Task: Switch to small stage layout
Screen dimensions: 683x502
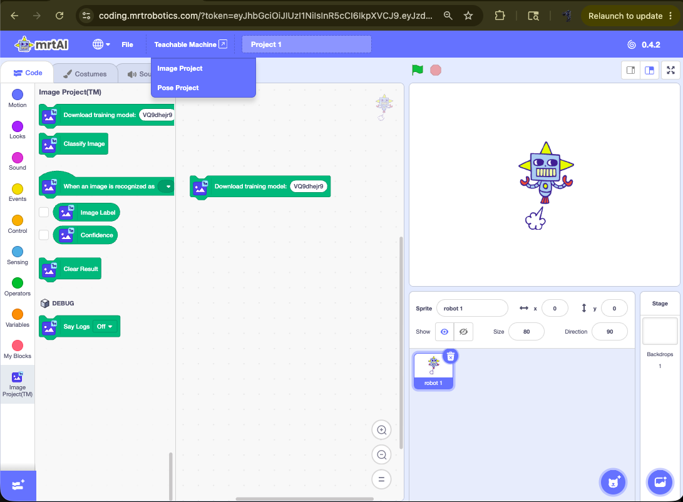Action: [631, 70]
